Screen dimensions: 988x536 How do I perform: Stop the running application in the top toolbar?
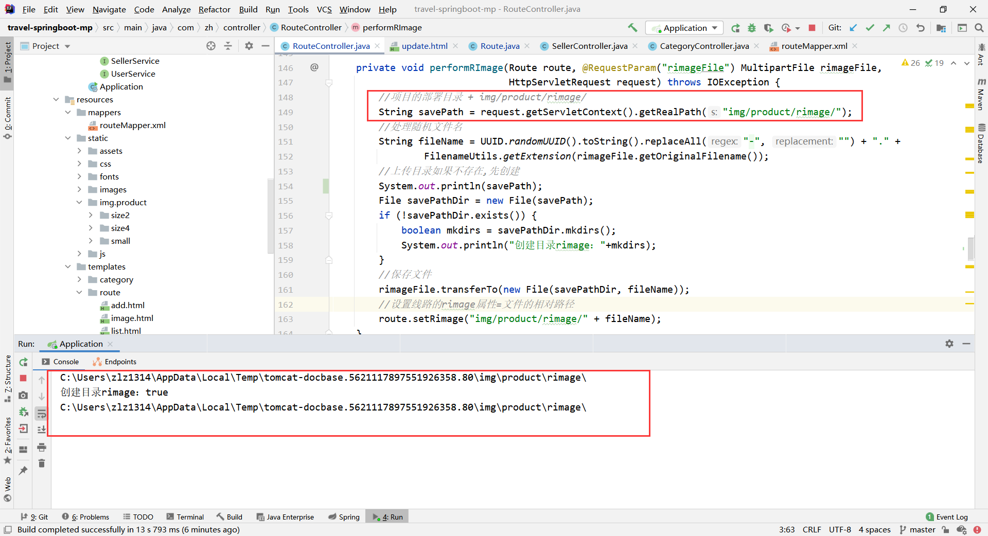tap(811, 28)
